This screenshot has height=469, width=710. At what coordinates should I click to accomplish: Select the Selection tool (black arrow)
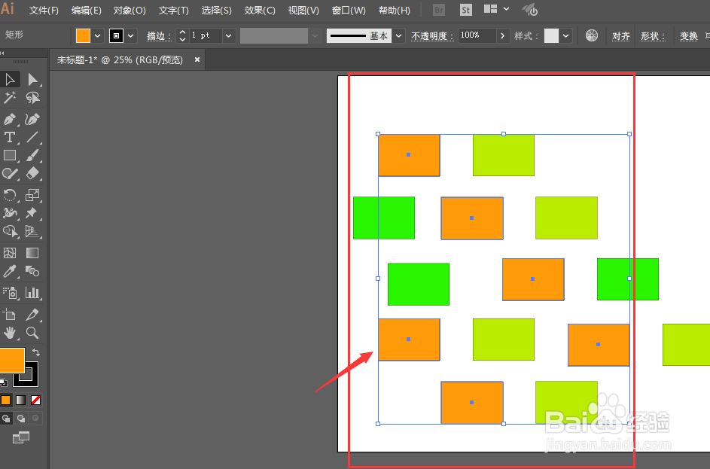(x=10, y=80)
